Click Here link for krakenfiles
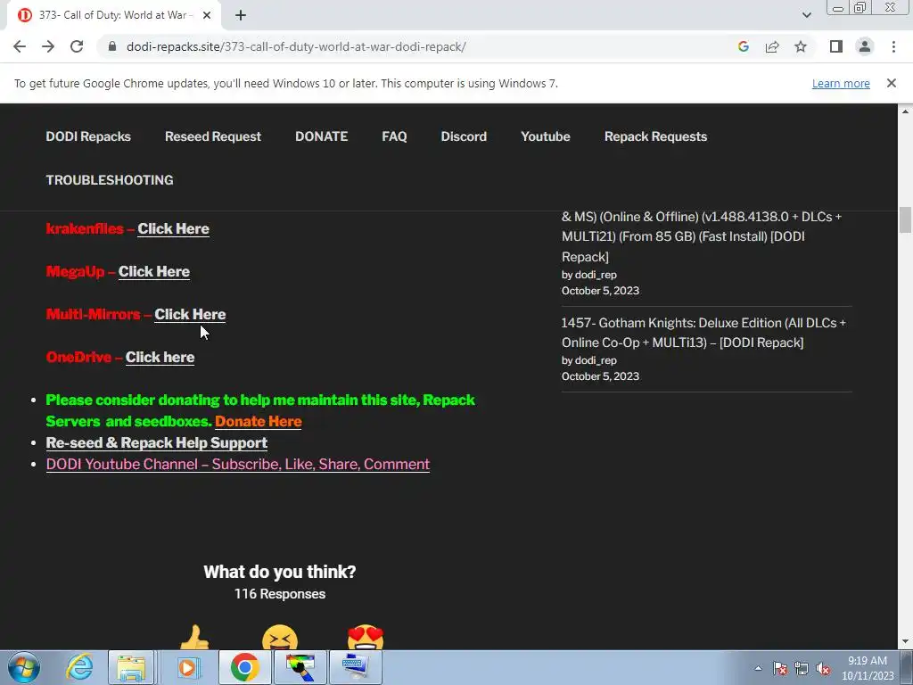This screenshot has width=913, height=685. coord(174,229)
